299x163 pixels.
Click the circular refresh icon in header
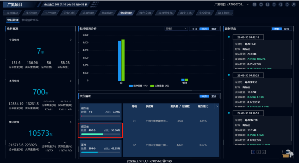coord(287,5)
